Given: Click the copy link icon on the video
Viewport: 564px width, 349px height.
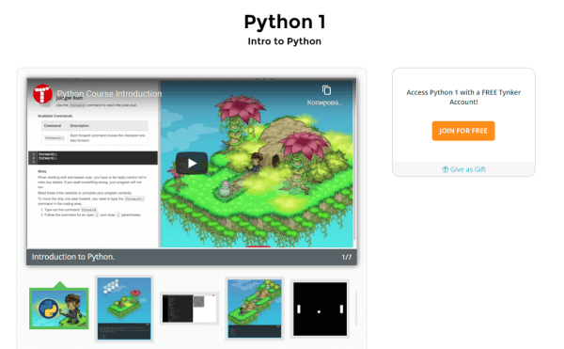Looking at the screenshot, I should [326, 90].
